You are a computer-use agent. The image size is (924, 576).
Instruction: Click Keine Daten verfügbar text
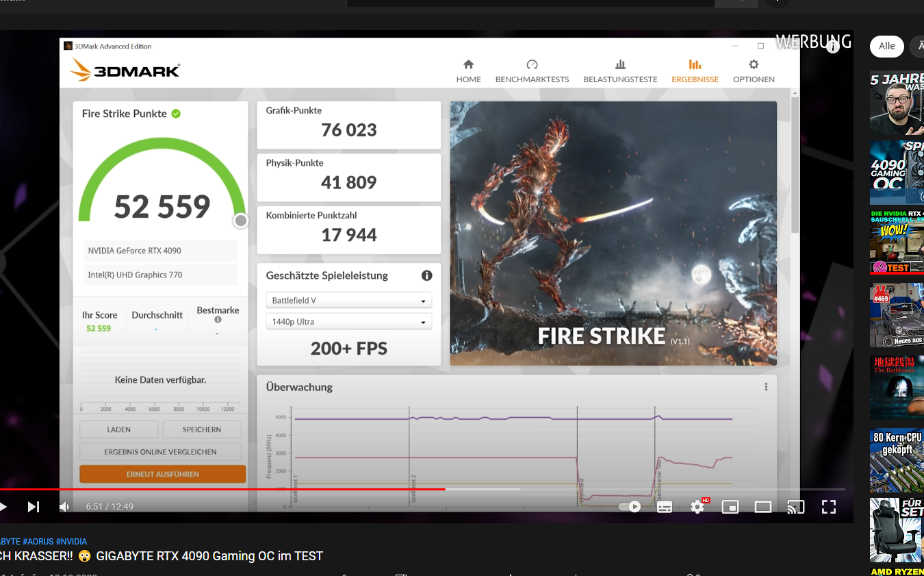pyautogui.click(x=160, y=379)
